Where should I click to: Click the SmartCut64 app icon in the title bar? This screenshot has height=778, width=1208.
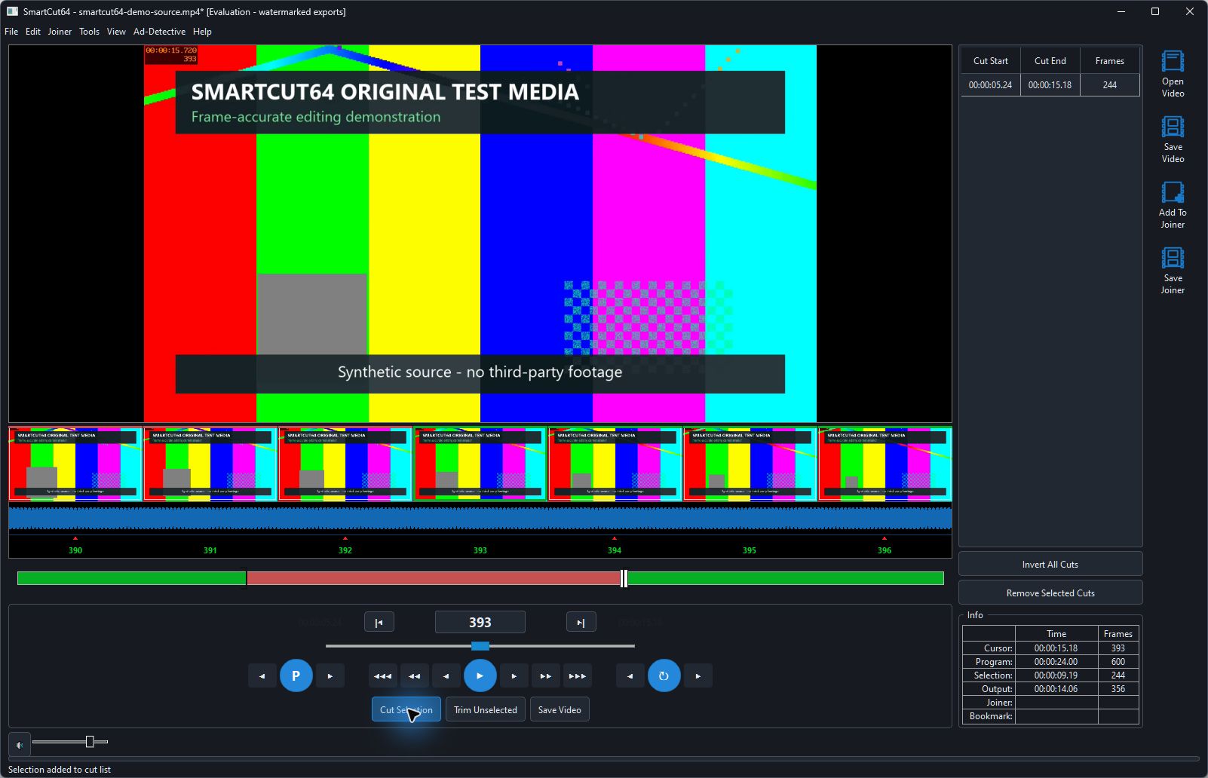(12, 11)
